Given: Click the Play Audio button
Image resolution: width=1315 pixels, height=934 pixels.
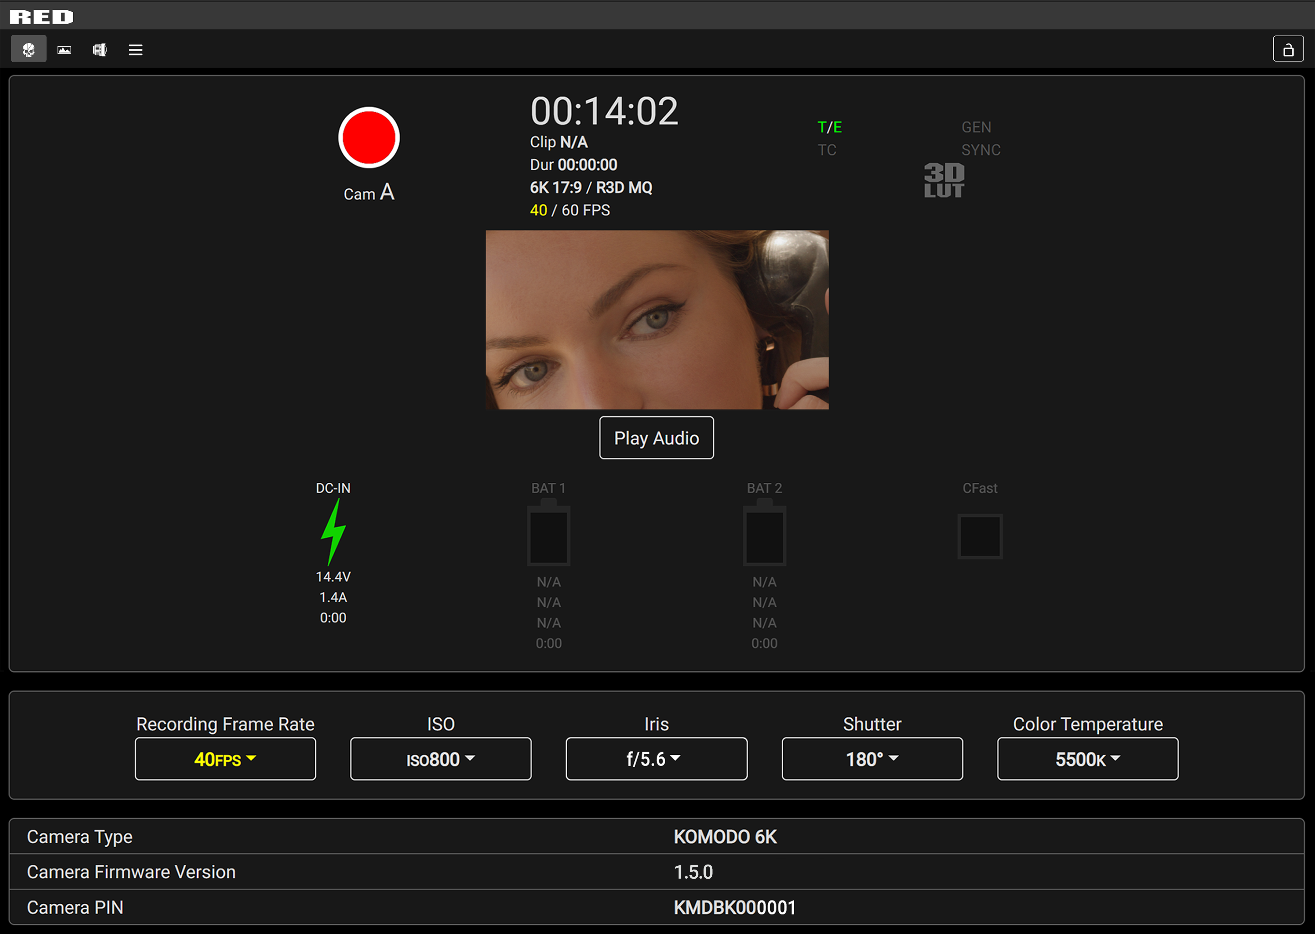Looking at the screenshot, I should point(656,438).
